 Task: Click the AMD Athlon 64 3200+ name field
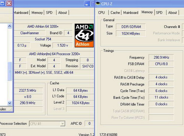click(x=43, y=27)
